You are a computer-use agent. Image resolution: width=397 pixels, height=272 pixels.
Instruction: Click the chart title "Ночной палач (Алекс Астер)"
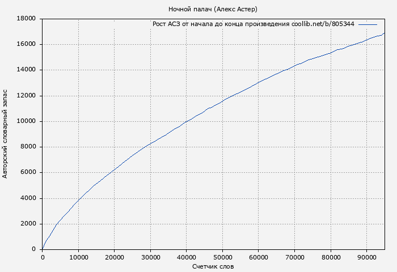[213, 9]
